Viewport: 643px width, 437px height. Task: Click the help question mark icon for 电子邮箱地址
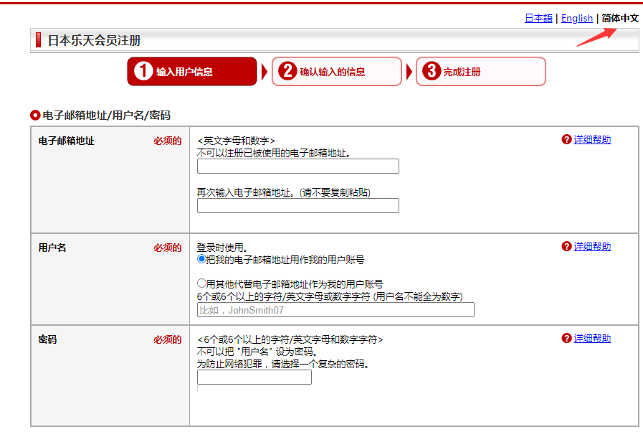pyautogui.click(x=566, y=140)
